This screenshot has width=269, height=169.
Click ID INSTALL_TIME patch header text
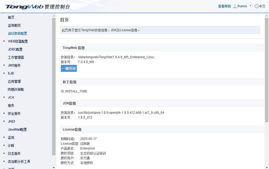pyautogui.click(x=74, y=91)
